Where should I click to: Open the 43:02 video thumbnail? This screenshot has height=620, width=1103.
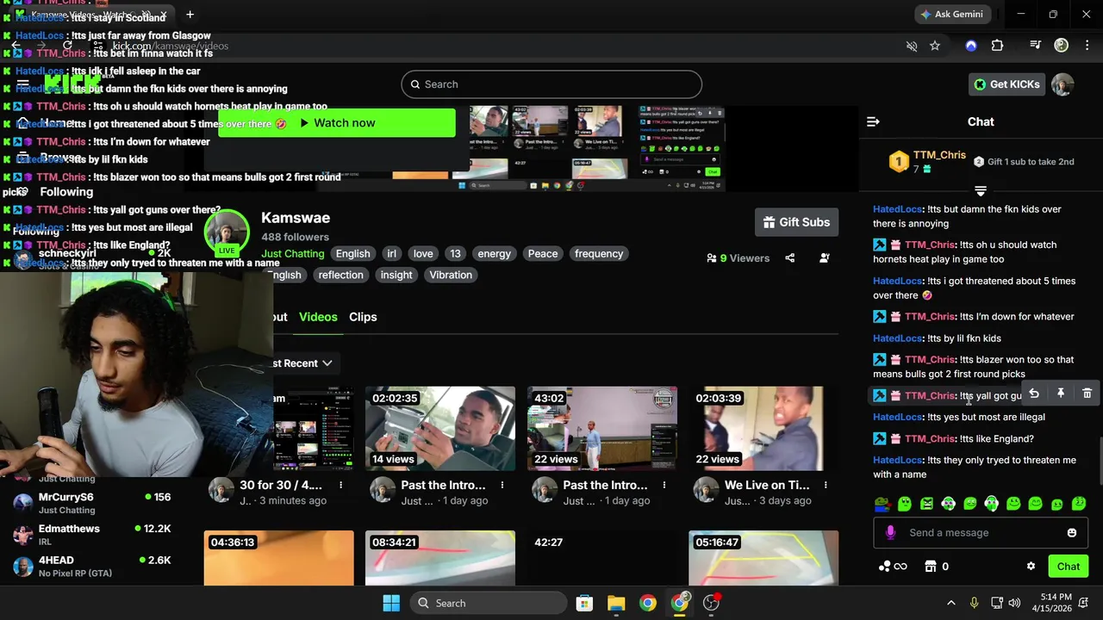[602, 429]
